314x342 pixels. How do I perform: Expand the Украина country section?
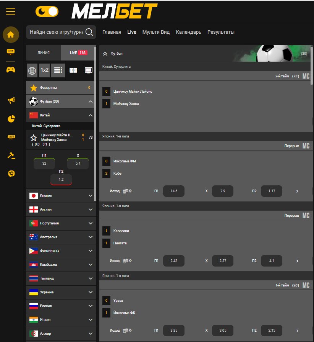pyautogui.click(x=61, y=292)
